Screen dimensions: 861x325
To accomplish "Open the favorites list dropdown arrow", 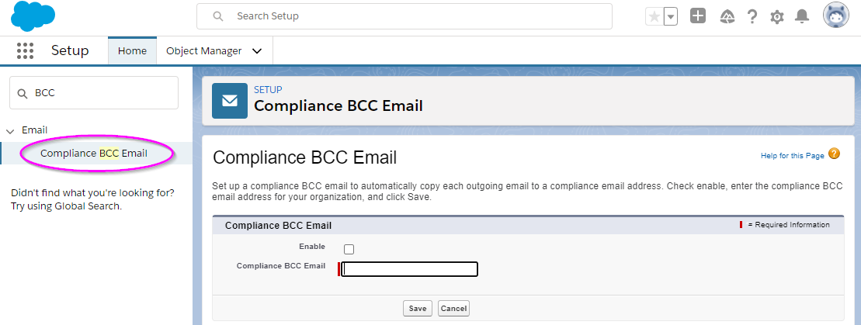I will (x=671, y=16).
